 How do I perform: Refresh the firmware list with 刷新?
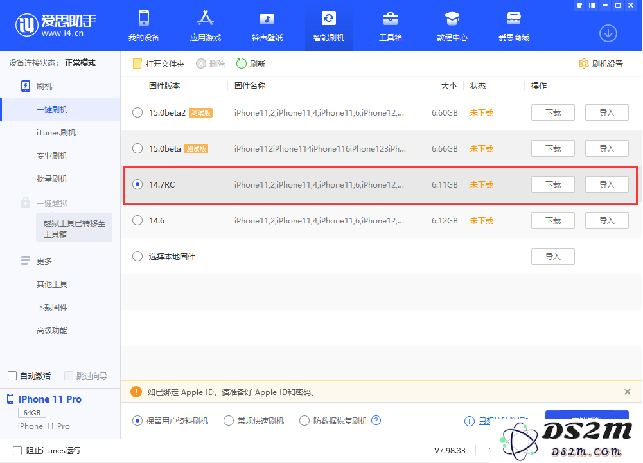(x=251, y=64)
